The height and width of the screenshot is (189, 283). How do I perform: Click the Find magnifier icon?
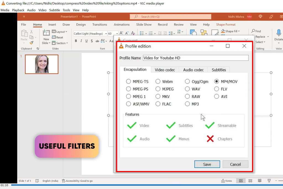[x=253, y=31]
